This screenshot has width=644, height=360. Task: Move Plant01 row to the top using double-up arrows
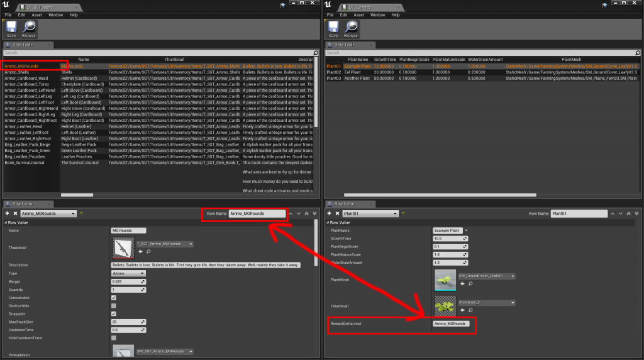pos(630,214)
